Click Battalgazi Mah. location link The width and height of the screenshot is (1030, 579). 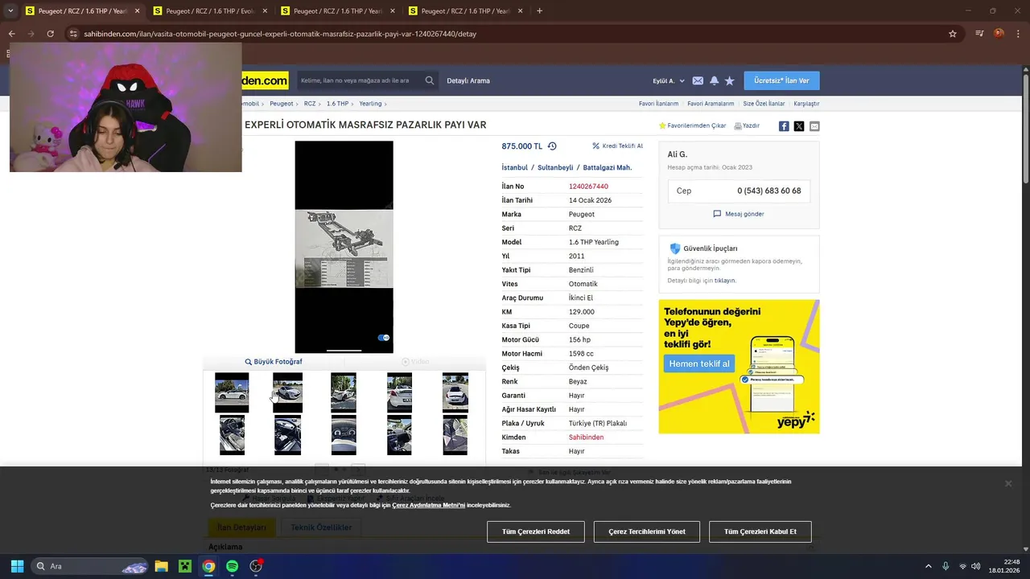point(608,167)
